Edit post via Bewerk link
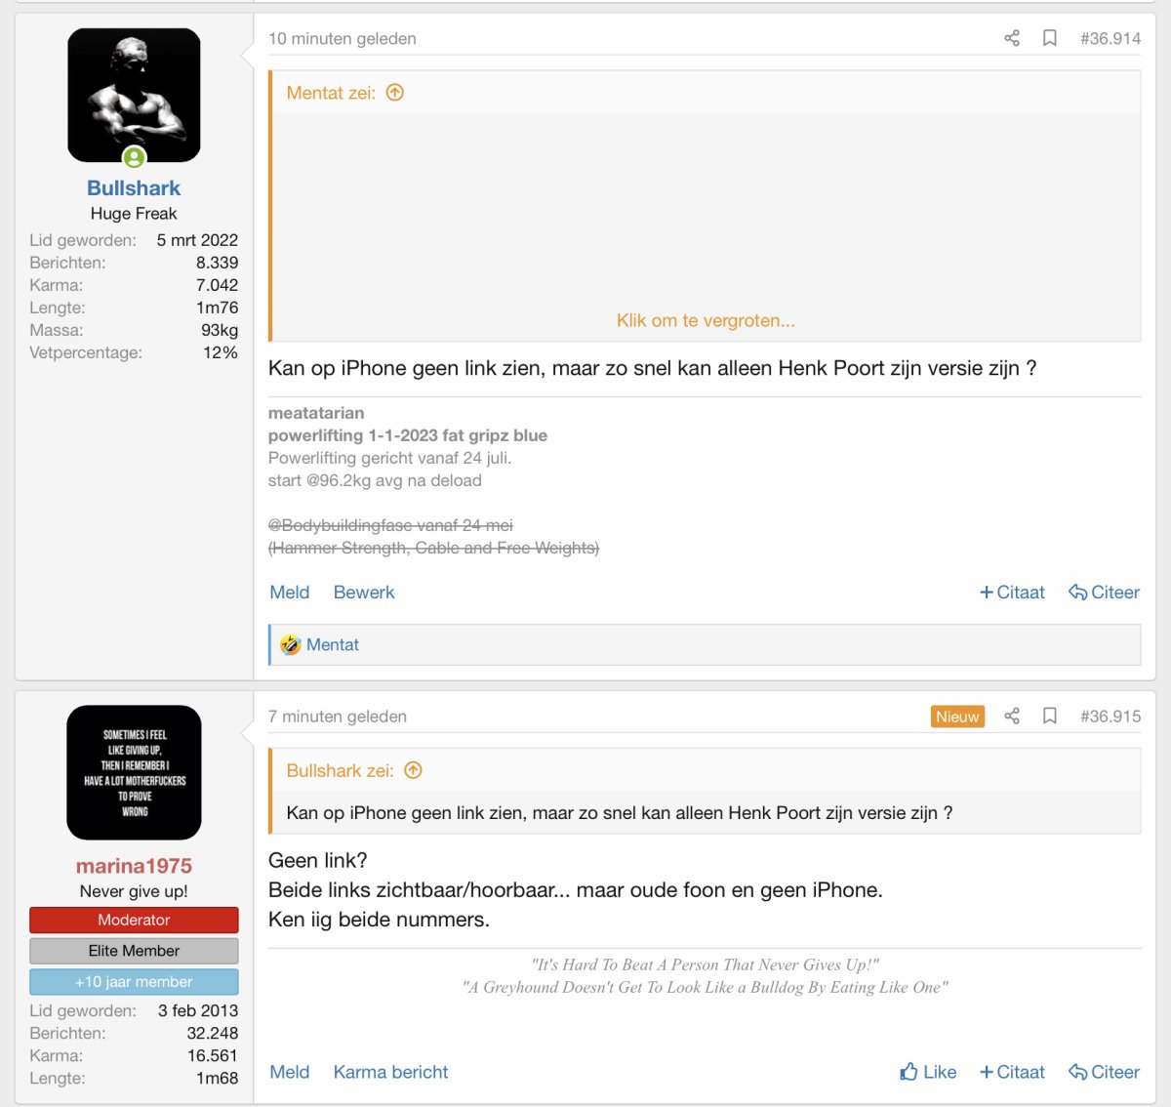The height and width of the screenshot is (1107, 1171). coord(364,593)
